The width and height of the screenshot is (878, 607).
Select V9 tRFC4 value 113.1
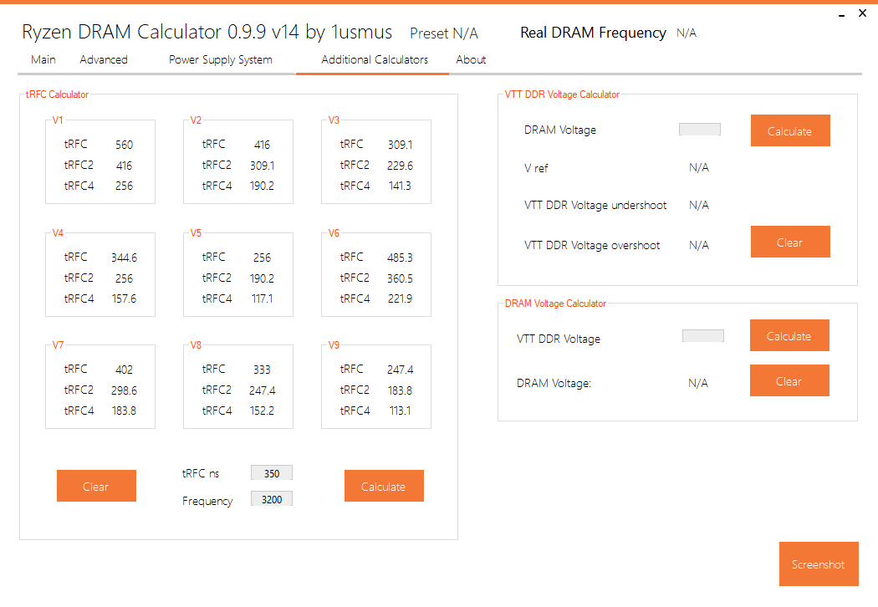click(400, 411)
